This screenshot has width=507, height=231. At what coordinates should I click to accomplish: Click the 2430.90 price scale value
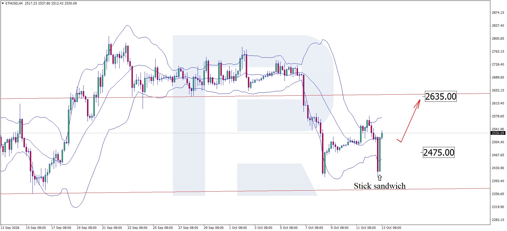tap(498, 168)
